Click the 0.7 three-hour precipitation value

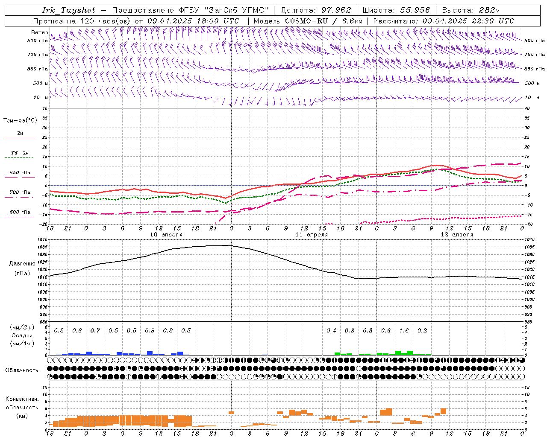95,331
